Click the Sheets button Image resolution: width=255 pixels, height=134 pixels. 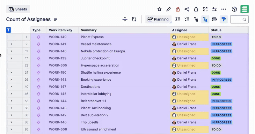[x=18, y=9]
